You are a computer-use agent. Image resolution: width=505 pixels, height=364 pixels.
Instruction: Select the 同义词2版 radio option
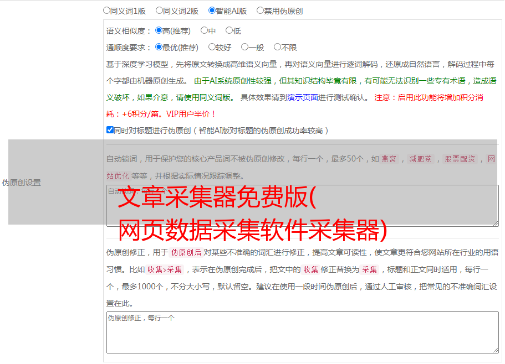(x=159, y=11)
